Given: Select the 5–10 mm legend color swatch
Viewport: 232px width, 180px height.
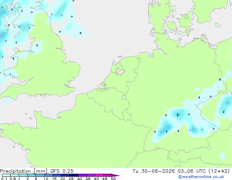Looking at the screenshot, I should coord(40,175).
